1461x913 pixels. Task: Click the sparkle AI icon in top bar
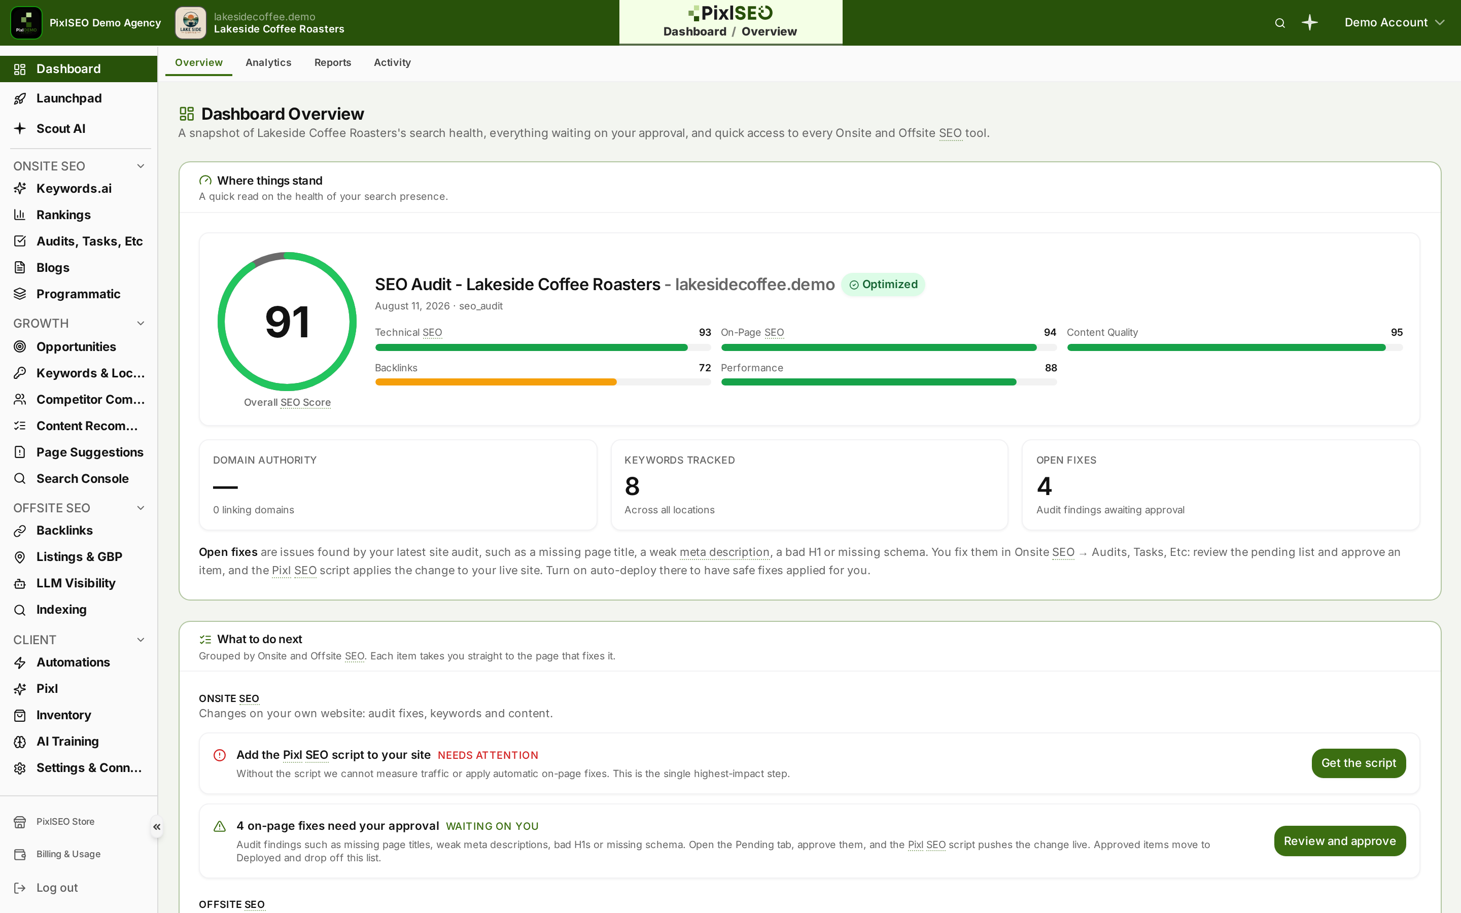[1309, 23]
